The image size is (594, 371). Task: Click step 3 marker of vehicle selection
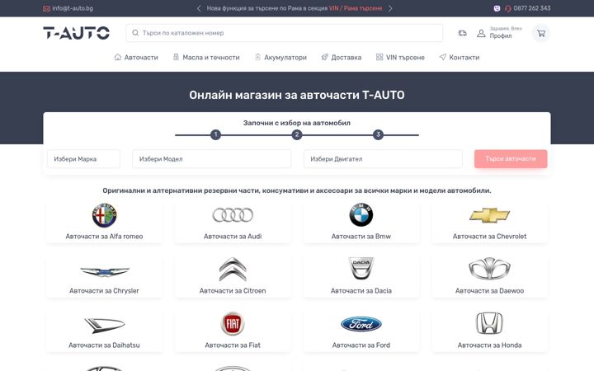coord(378,134)
